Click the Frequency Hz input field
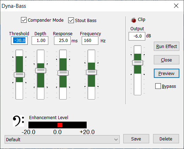 point(90,41)
